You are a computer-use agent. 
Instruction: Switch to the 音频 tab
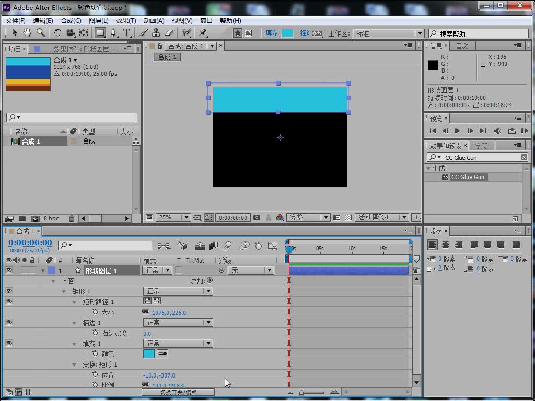(x=462, y=46)
